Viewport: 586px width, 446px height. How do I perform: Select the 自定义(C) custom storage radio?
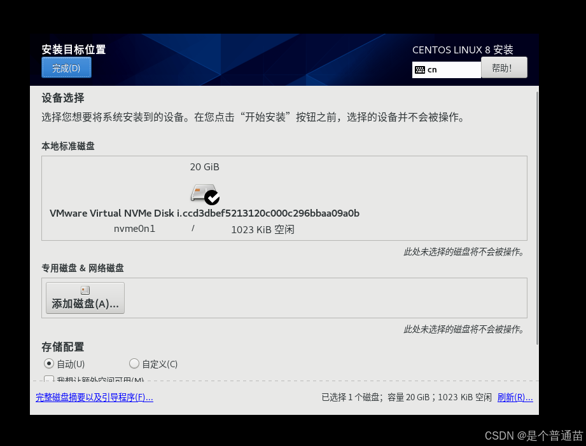click(x=134, y=363)
